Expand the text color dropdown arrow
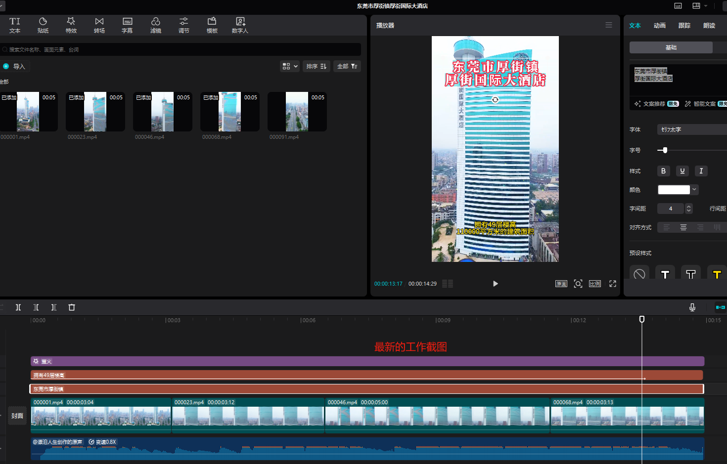 point(694,190)
